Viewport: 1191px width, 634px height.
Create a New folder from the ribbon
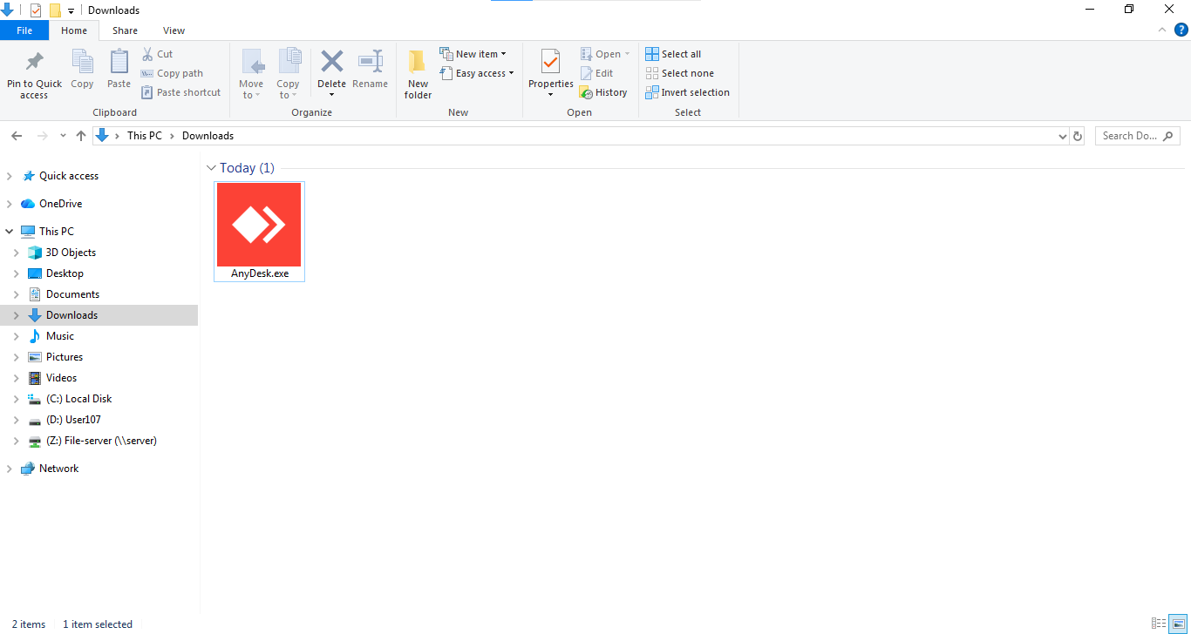(x=418, y=74)
